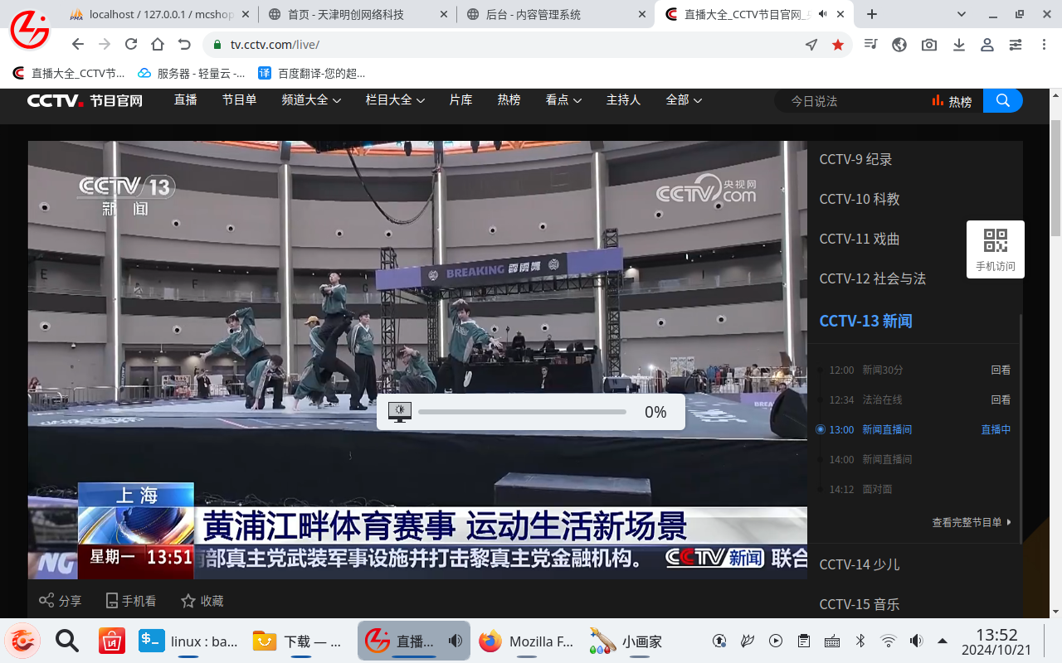Screen dimensions: 1062x663
Task: Open the 主持人 nav item
Action: tap(623, 99)
